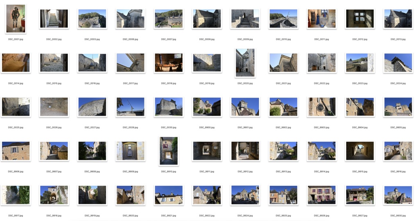Viewport: 419px width, 221px height.
Task: Select thumbnail of DSC_9925.jpg
Action: [x=283, y=195]
